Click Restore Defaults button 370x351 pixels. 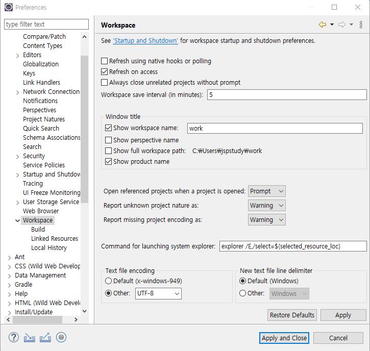point(292,315)
